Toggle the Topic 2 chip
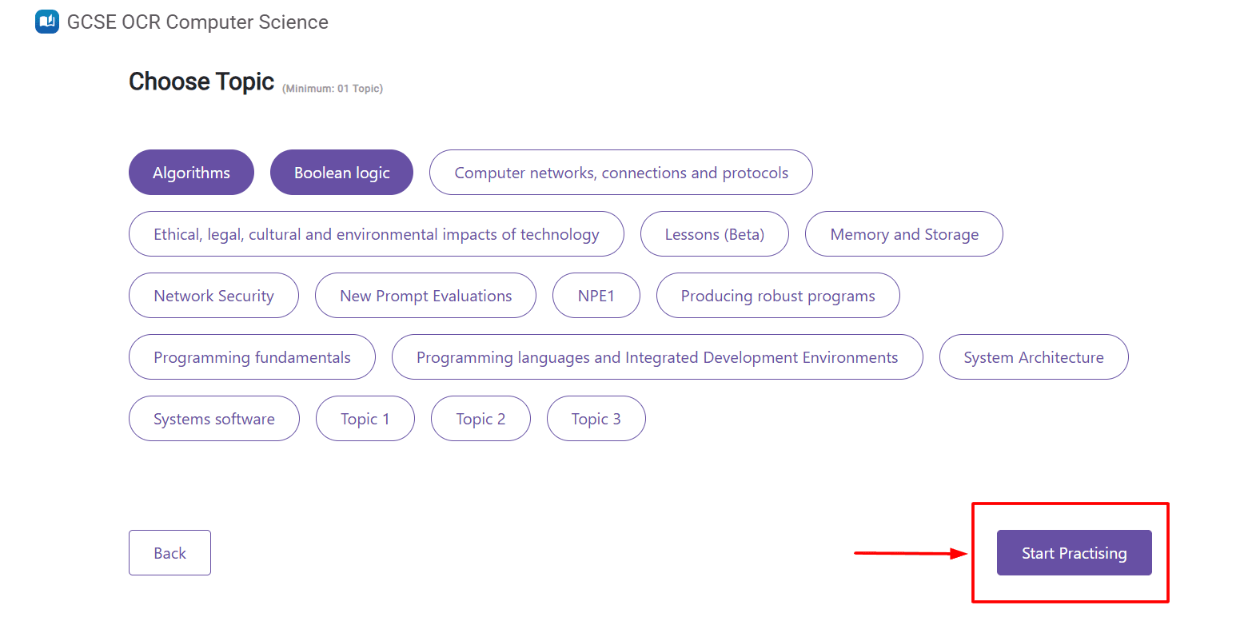The height and width of the screenshot is (621, 1256). point(480,419)
